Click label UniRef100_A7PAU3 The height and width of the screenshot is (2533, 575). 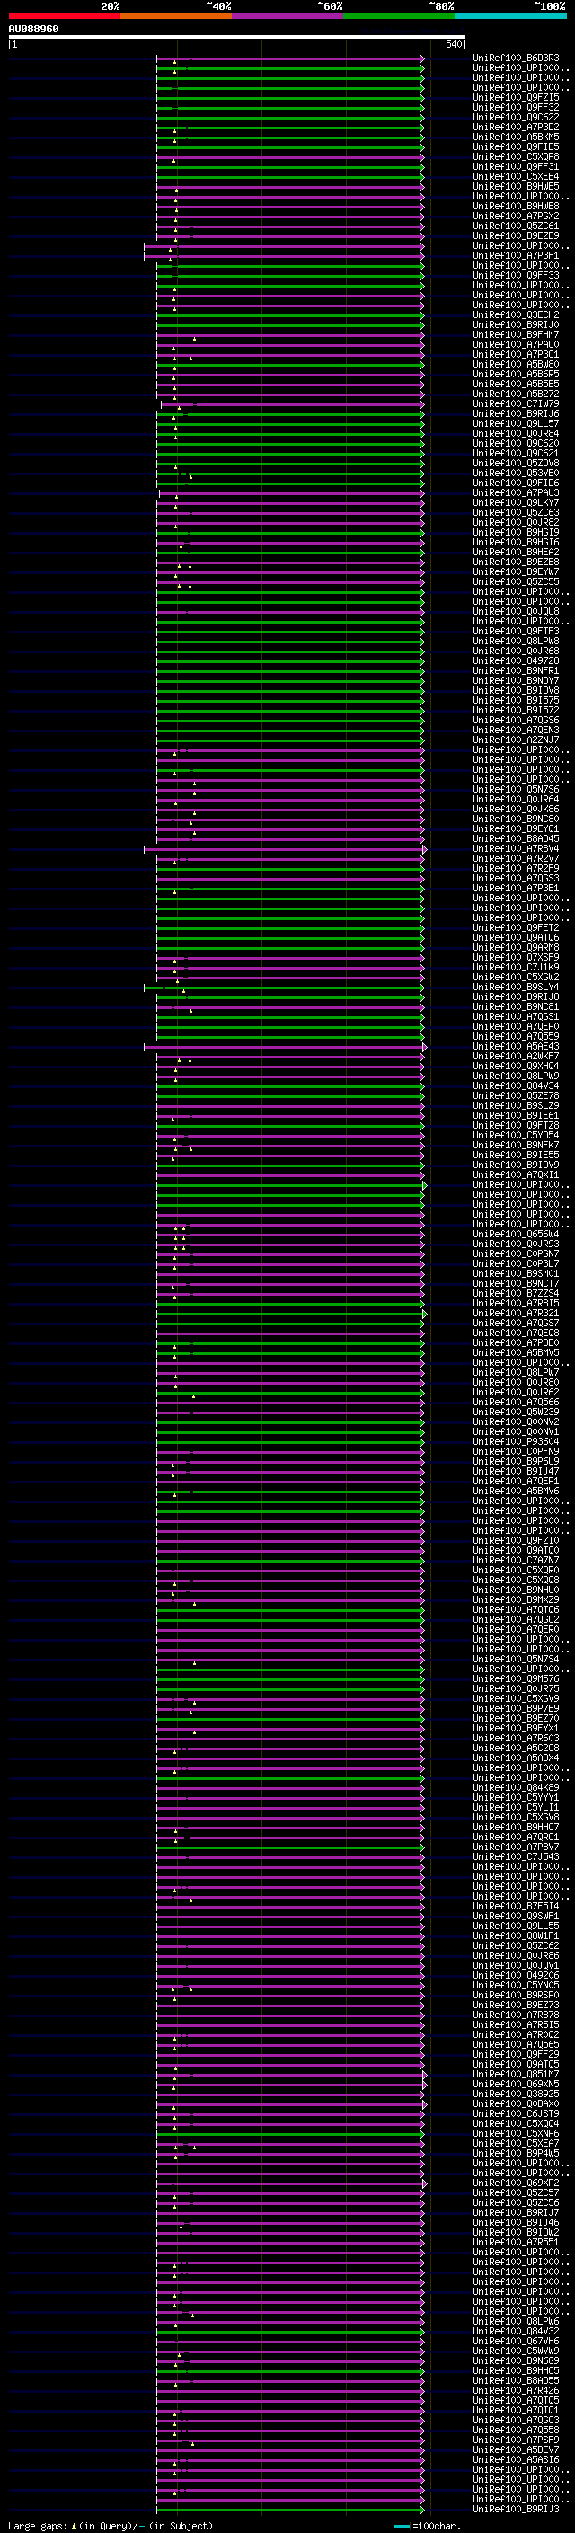(516, 492)
